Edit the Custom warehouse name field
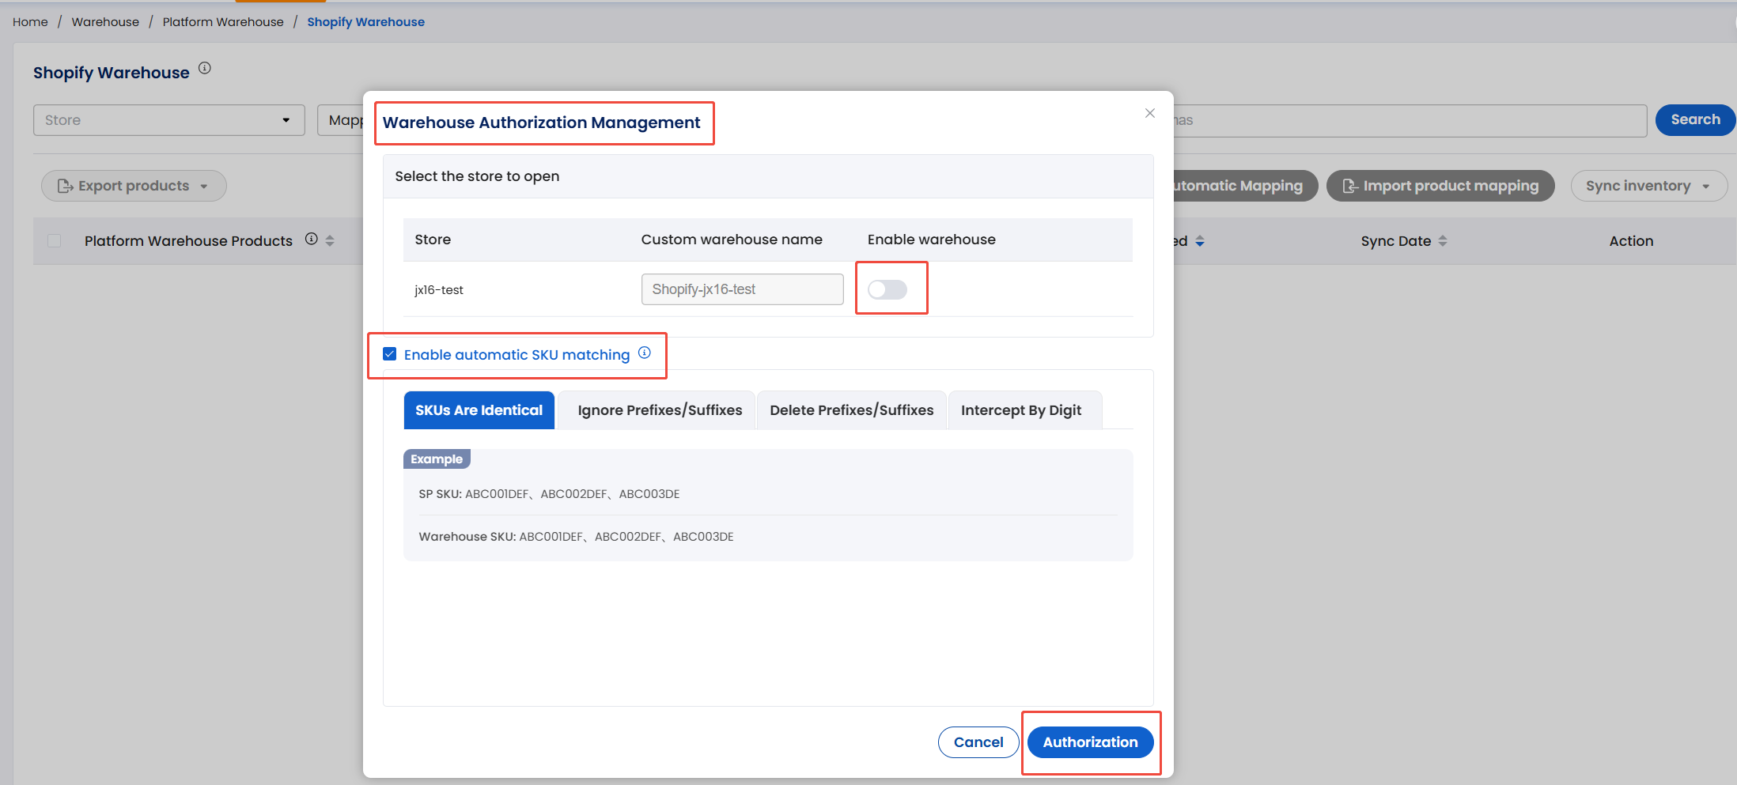Image resolution: width=1737 pixels, height=785 pixels. pyautogui.click(x=741, y=289)
